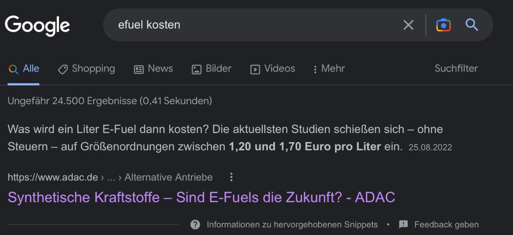This screenshot has width=513, height=235.
Task: Click the Feedback geben link
Action: point(446,224)
